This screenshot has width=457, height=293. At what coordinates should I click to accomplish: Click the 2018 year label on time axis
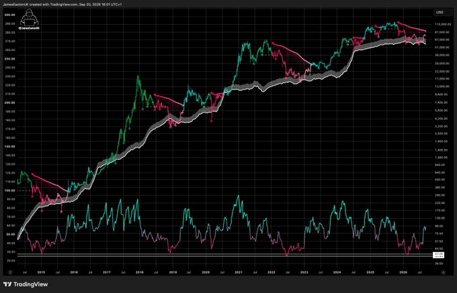coord(140,272)
